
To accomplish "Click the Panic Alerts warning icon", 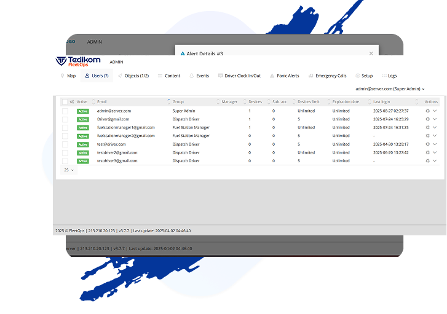I will coord(272,76).
